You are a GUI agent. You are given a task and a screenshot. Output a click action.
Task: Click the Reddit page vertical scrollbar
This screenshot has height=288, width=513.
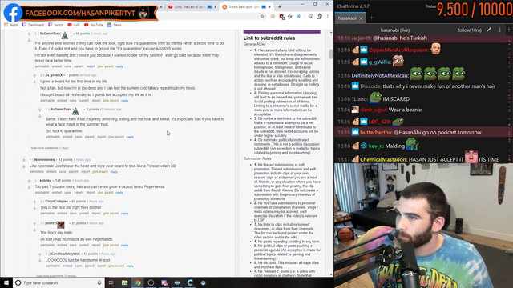tap(331, 54)
